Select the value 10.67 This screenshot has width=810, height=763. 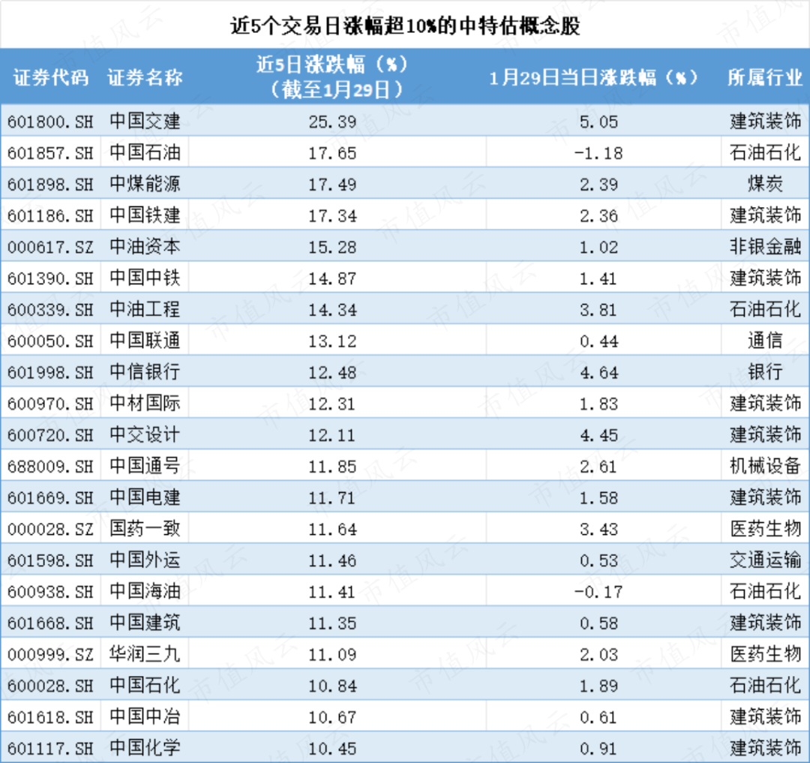332,717
